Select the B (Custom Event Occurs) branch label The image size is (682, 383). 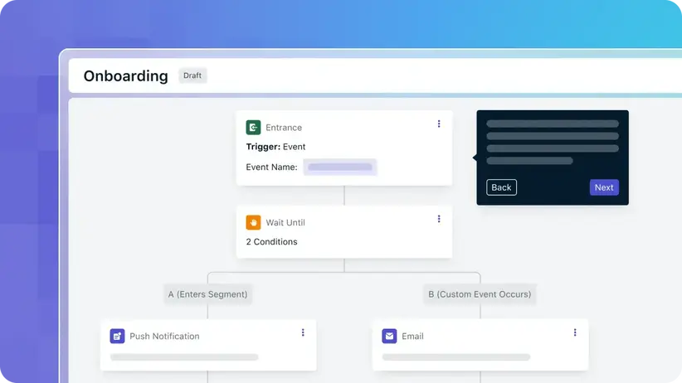pyautogui.click(x=480, y=294)
